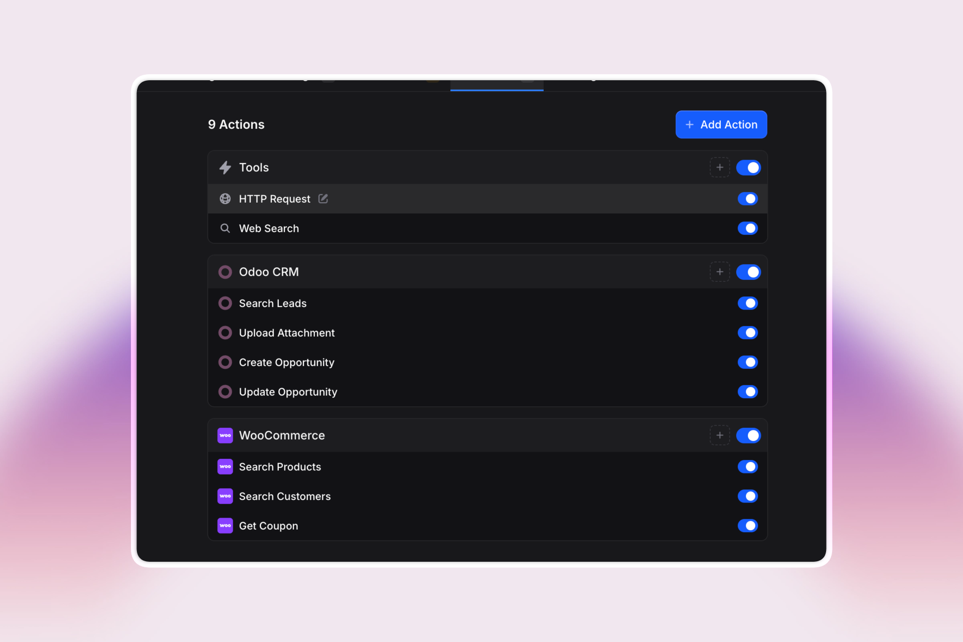Switch off Upload Attachment
Viewport: 963px width, 642px height.
click(747, 333)
